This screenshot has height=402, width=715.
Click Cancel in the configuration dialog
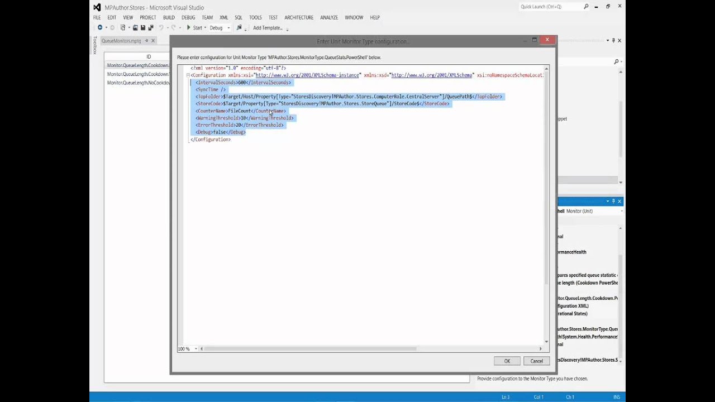coord(536,361)
